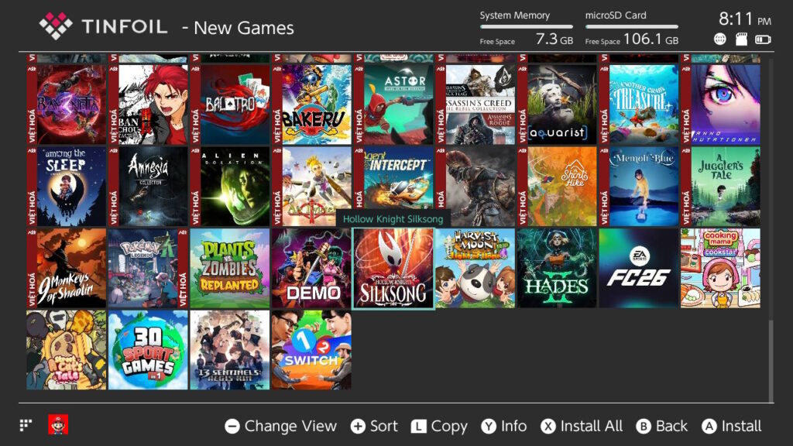The height and width of the screenshot is (446, 793).
Task: Click the microSD Card free space bar
Action: click(632, 27)
